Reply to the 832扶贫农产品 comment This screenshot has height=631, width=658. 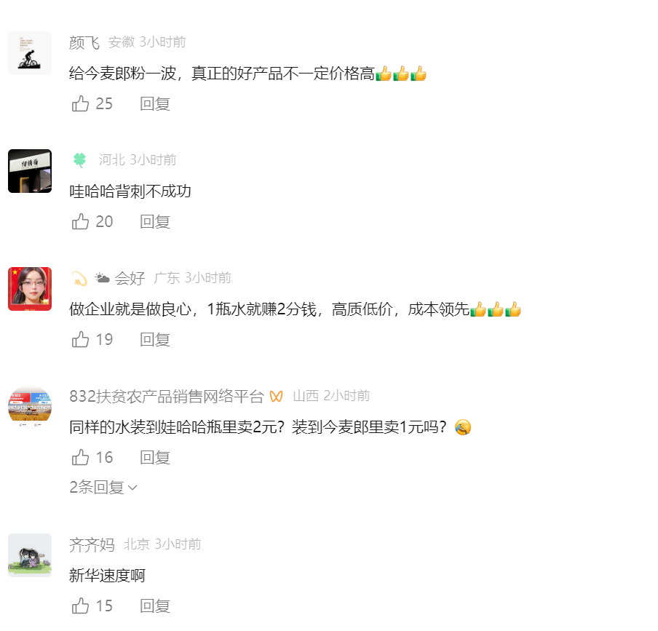coord(155,457)
